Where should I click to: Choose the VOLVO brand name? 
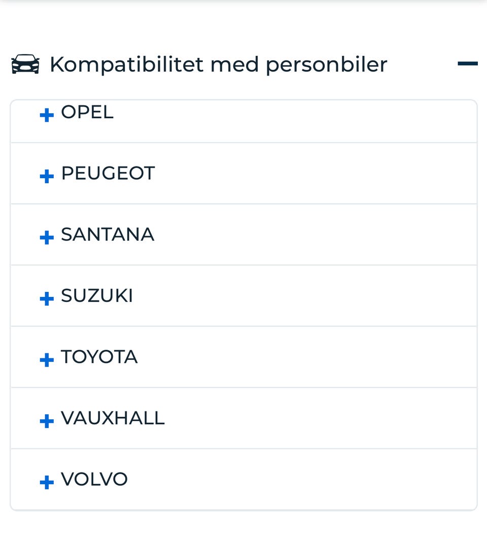pos(94,479)
